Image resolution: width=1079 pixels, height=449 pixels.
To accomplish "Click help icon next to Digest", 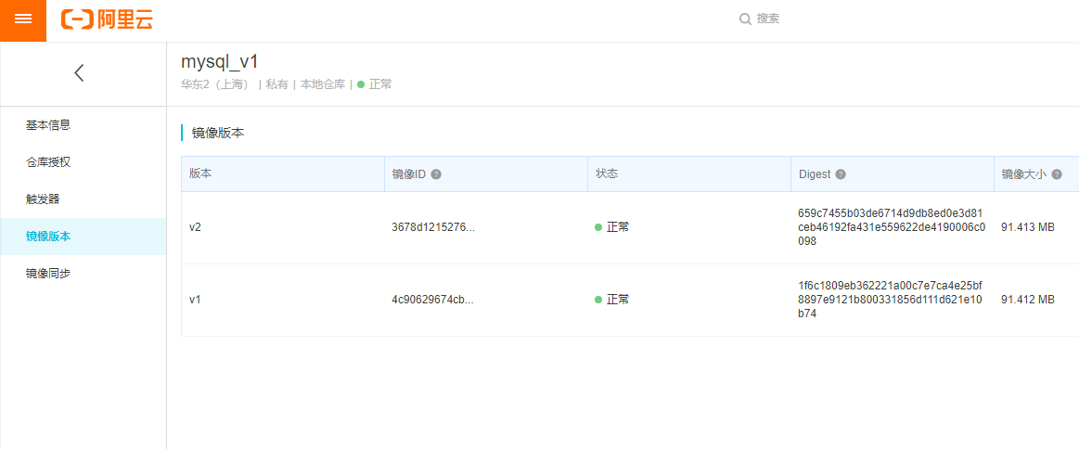I will pyautogui.click(x=841, y=174).
